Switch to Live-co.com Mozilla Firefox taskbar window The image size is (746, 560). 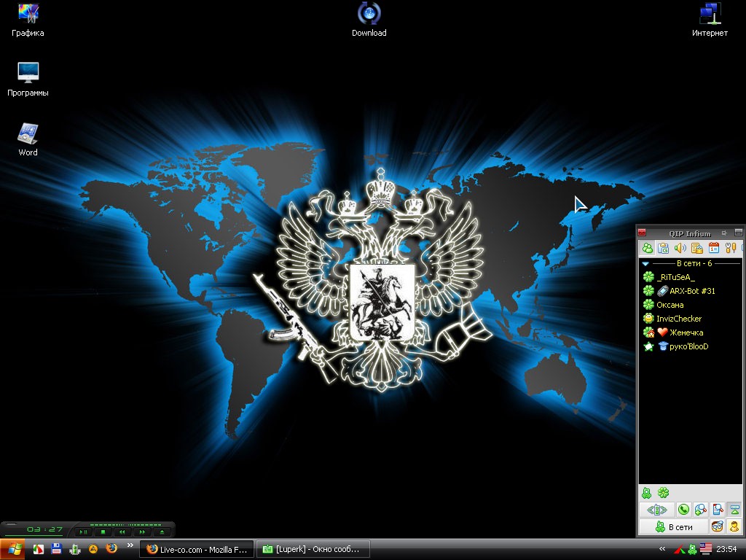[197, 549]
